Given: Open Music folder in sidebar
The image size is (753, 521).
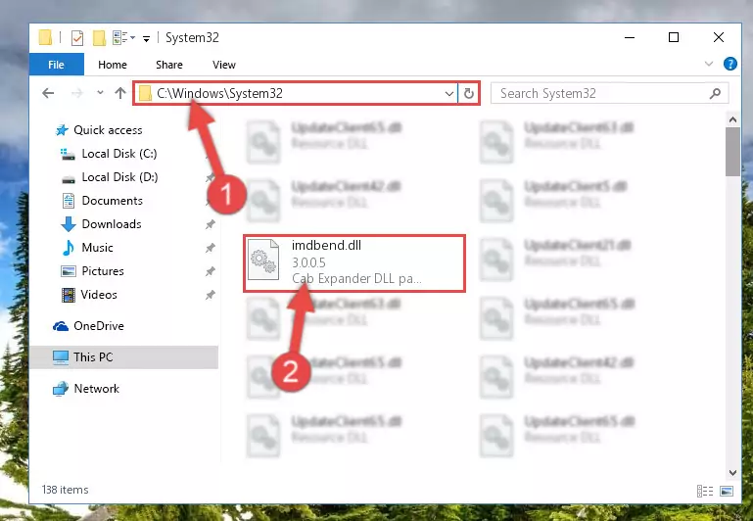Looking at the screenshot, I should click(x=98, y=248).
